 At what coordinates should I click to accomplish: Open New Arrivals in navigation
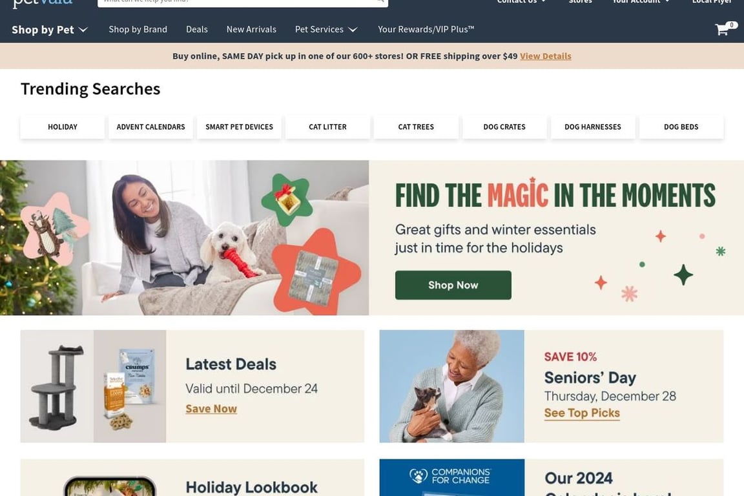coord(251,30)
